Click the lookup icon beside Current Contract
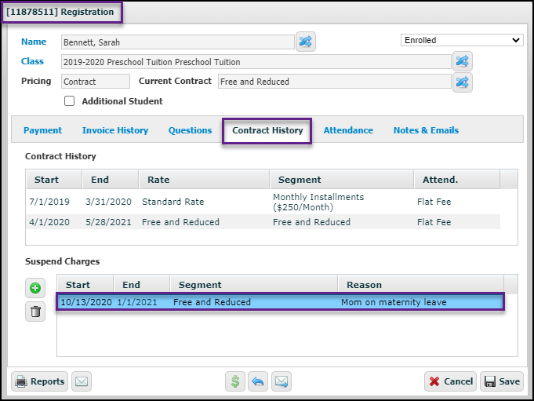534x401 pixels. 463,82
